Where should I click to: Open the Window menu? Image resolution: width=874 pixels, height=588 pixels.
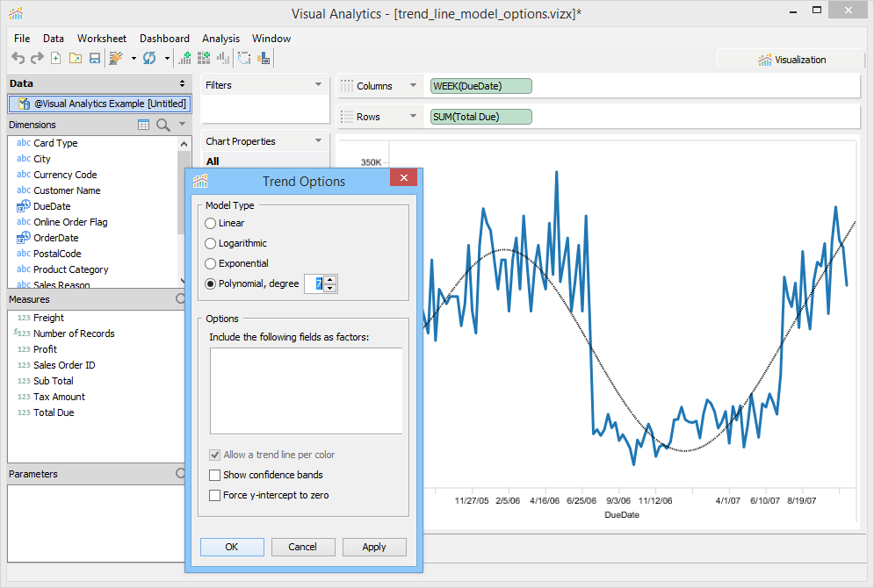[x=271, y=39]
